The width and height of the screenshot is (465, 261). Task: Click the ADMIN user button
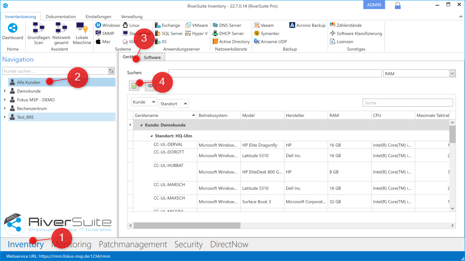374,5
